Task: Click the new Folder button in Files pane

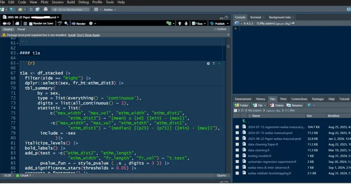Action: (241, 105)
